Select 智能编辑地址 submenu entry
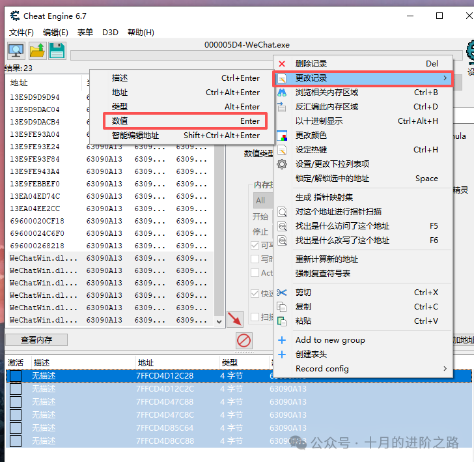This screenshot has height=462, width=474. point(182,136)
